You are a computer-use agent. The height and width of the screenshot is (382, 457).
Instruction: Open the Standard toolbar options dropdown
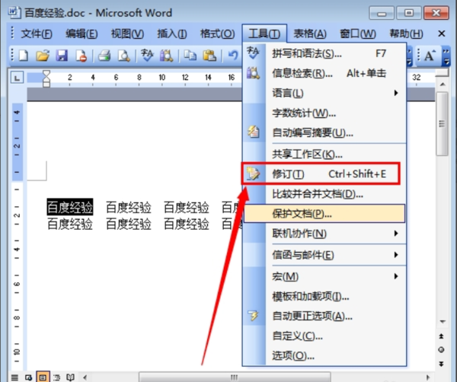[409, 56]
